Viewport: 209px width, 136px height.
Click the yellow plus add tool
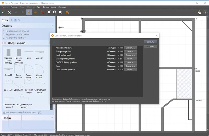pyautogui.click(x=35, y=12)
